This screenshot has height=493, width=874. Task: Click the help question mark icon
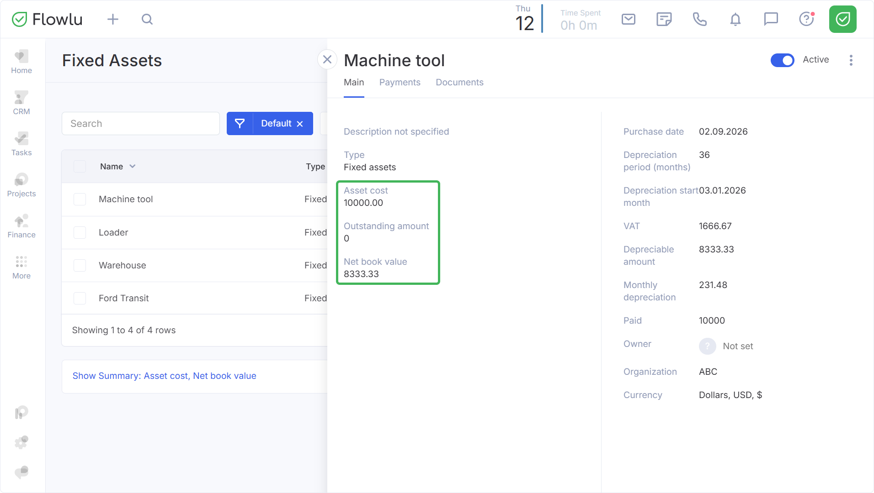(806, 19)
